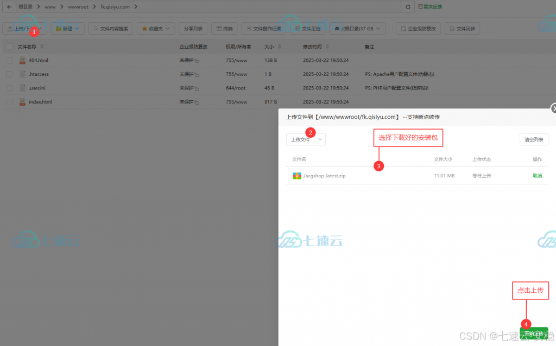The image size is (556, 346).
Task: Expand the 根目录 37GB disk dropdown
Action: 357,28
